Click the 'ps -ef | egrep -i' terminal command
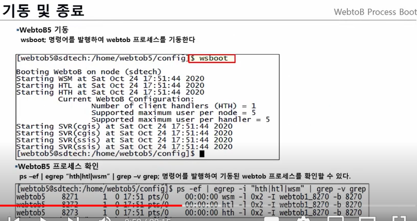This screenshot has height=221, width=417. tap(271, 189)
